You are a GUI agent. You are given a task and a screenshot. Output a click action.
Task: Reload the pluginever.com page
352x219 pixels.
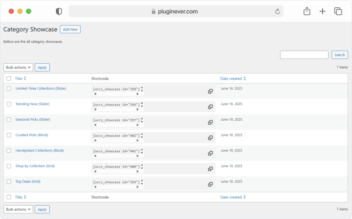pos(277,11)
